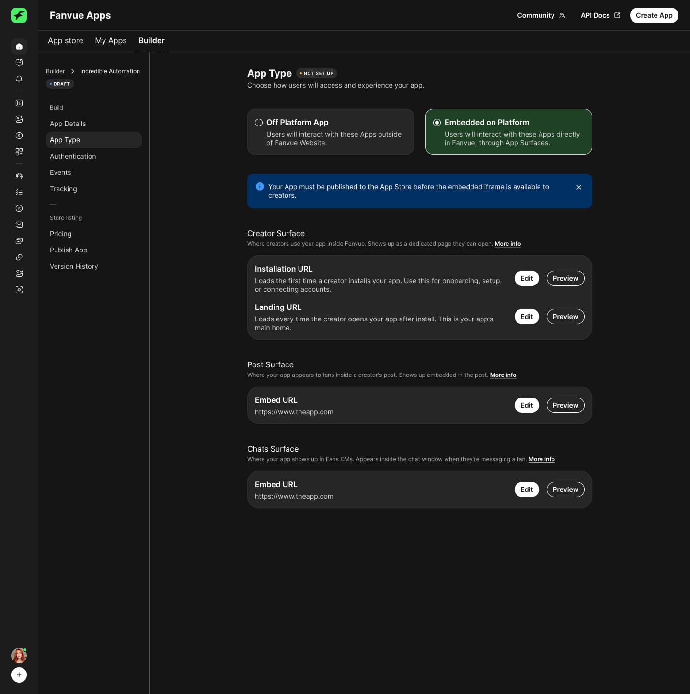Screen dimensions: 690x694
Task: Open the Events section
Action: point(94,172)
